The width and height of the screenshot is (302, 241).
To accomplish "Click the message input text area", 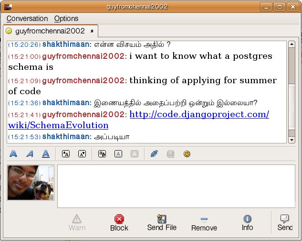I will [176, 186].
